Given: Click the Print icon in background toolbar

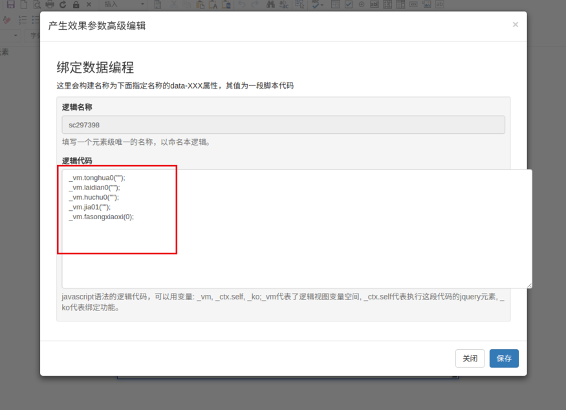Looking at the screenshot, I should [x=50, y=5].
